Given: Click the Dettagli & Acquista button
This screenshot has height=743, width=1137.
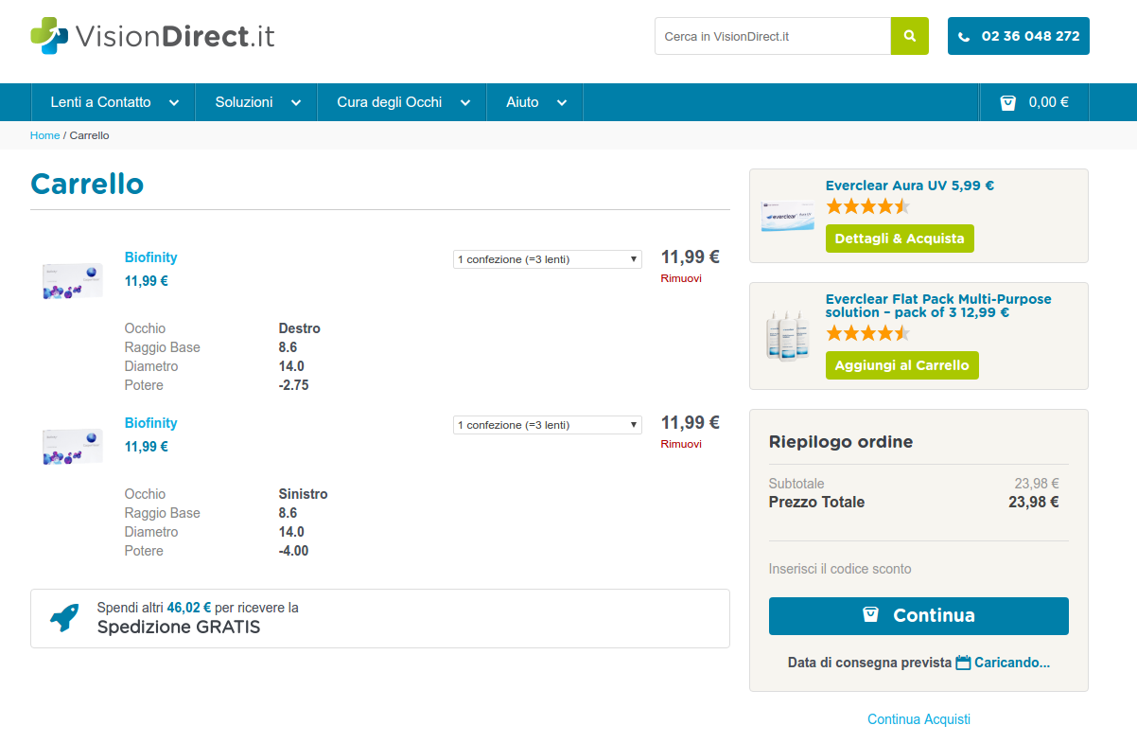Looking at the screenshot, I should [900, 239].
